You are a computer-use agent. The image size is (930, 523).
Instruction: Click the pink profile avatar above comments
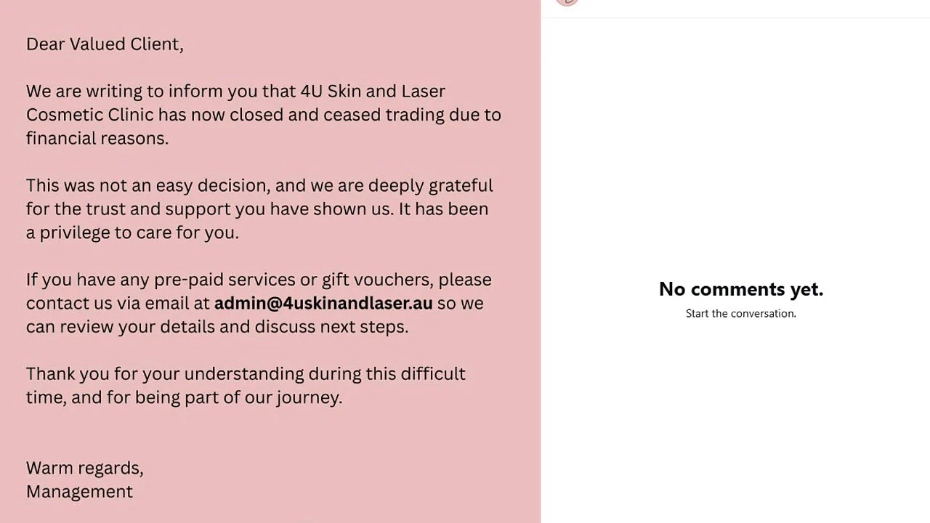[x=567, y=2]
